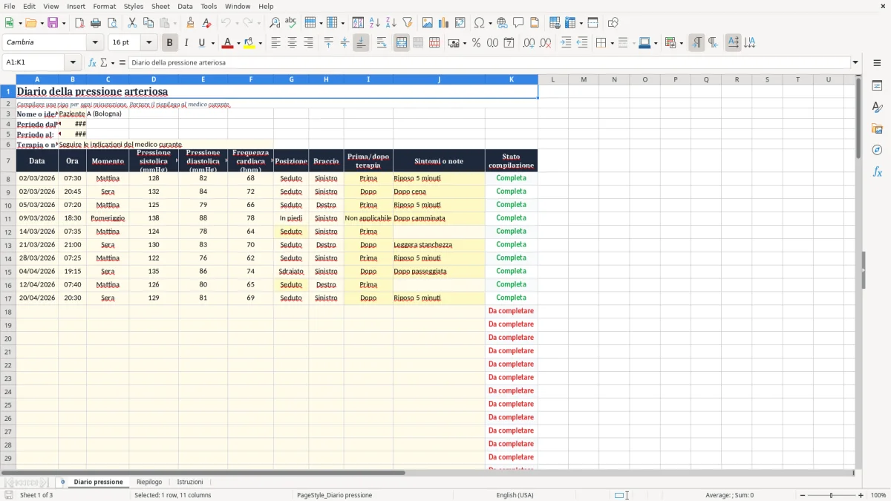This screenshot has height=501, width=891.
Task: Toggle Italic formatting
Action: 186,43
